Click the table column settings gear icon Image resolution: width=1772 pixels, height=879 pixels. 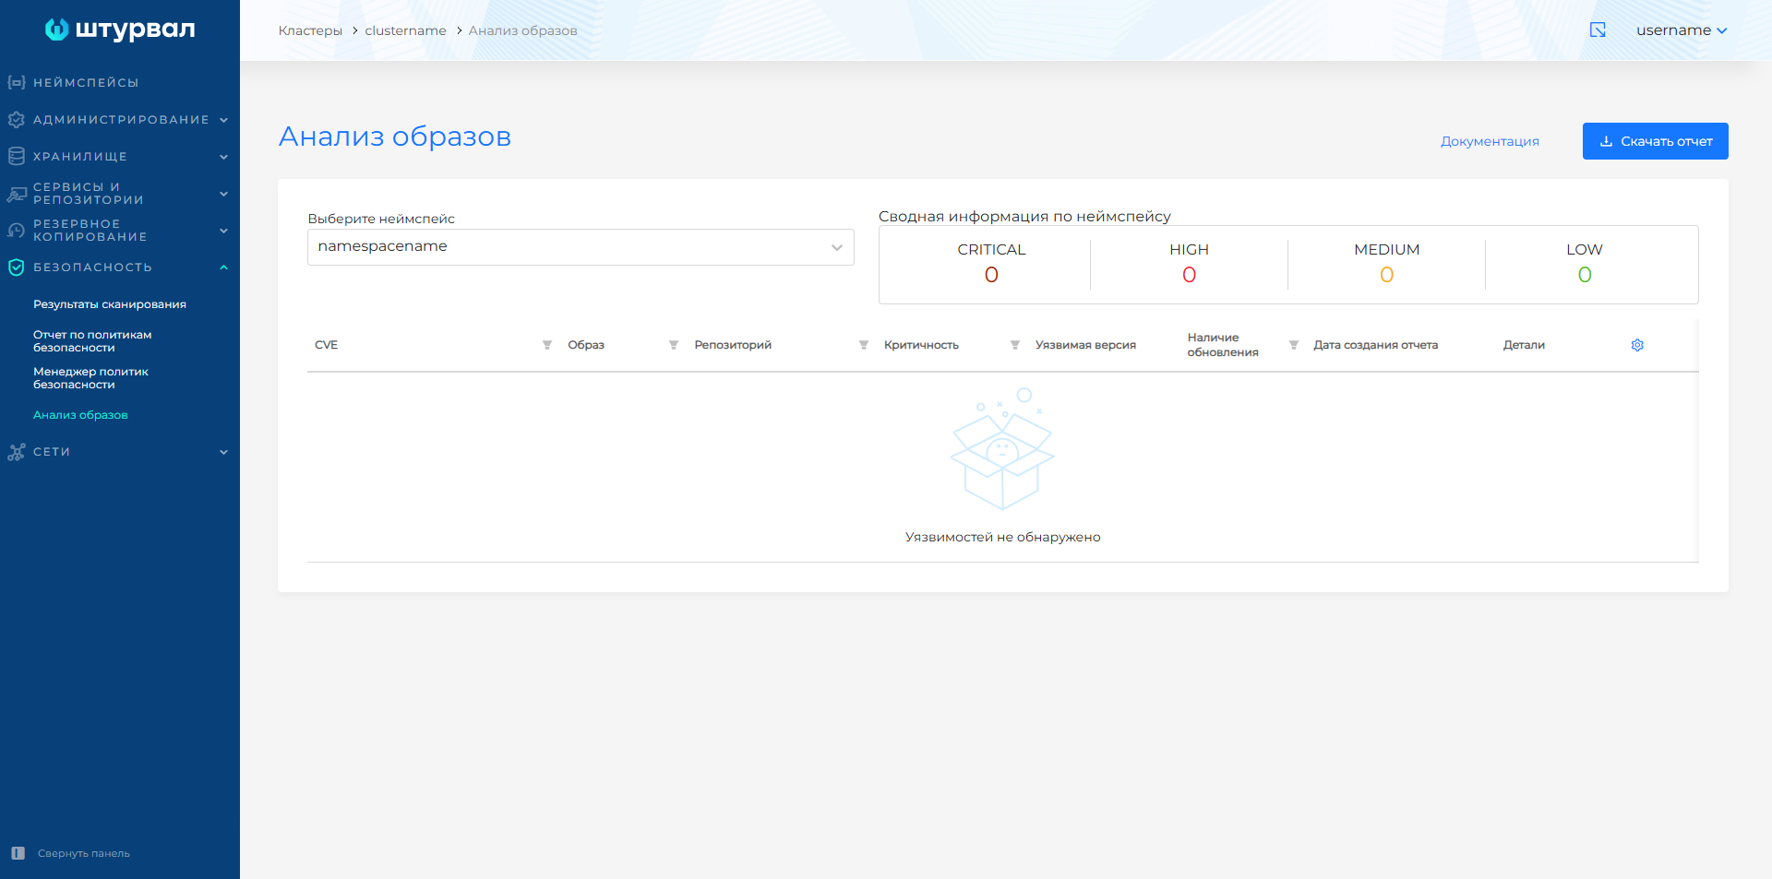point(1637,345)
